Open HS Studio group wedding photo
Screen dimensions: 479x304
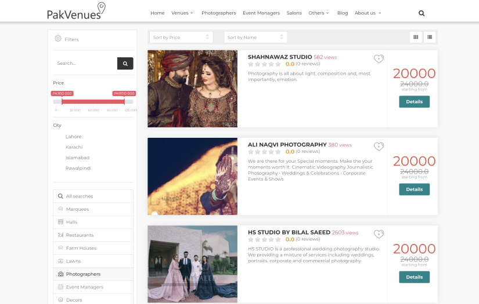192,264
